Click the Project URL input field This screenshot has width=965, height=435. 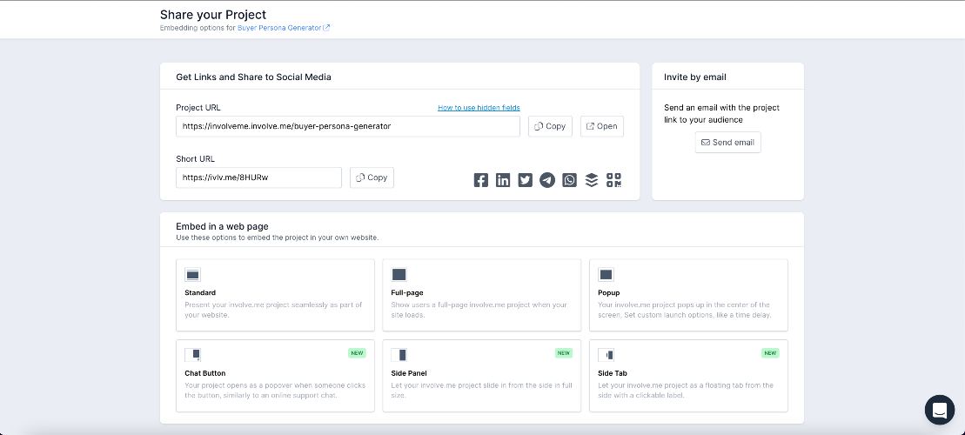pos(348,126)
